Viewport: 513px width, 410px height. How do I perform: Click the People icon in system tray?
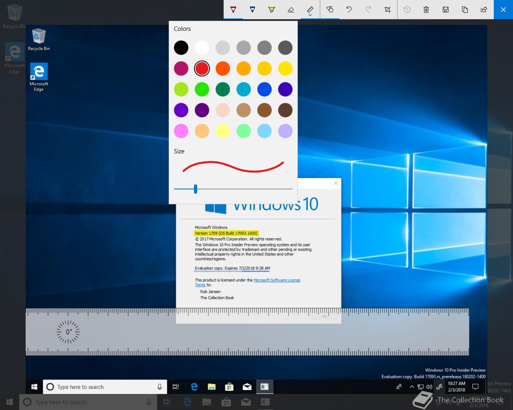pyautogui.click(x=399, y=387)
